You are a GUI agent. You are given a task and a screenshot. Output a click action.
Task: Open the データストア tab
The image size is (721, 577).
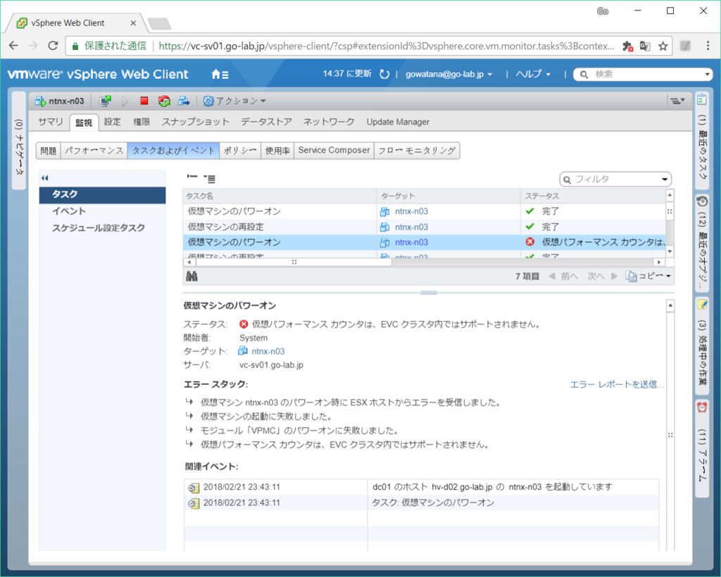click(267, 122)
